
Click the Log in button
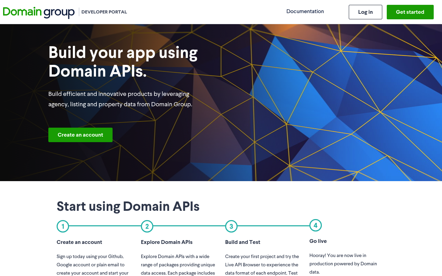point(365,12)
